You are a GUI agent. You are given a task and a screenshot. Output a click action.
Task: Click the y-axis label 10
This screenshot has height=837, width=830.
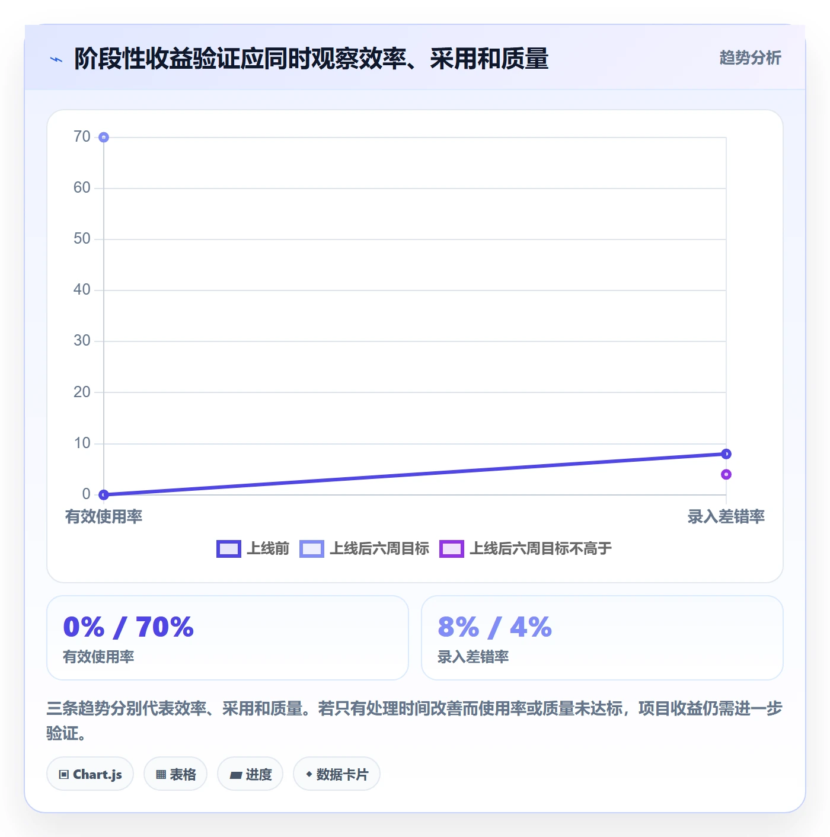coord(82,443)
